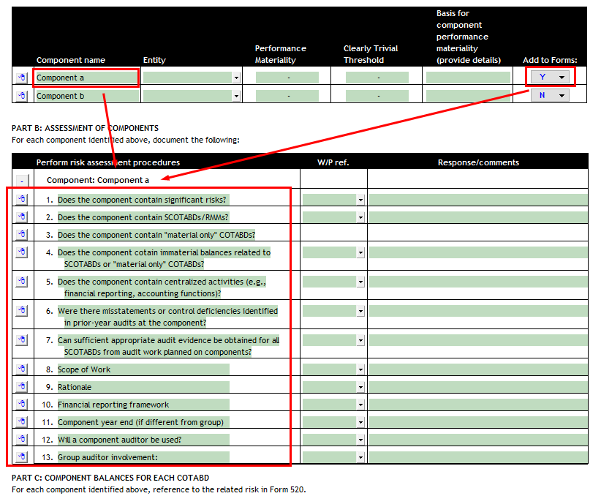This screenshot has width=601, height=496.
Task: Click Response/comments field for question 1
Action: pos(478,200)
